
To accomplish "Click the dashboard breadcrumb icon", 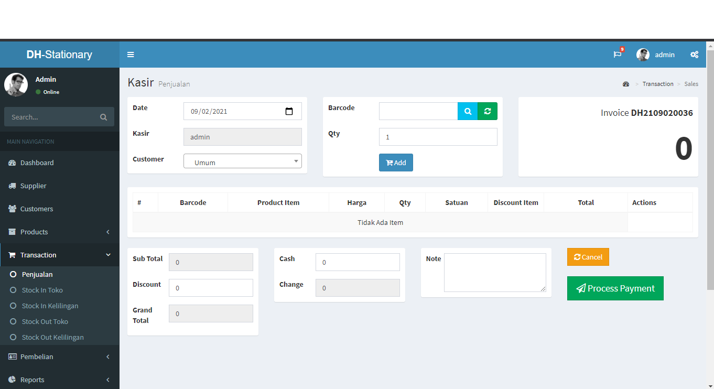I will point(625,84).
